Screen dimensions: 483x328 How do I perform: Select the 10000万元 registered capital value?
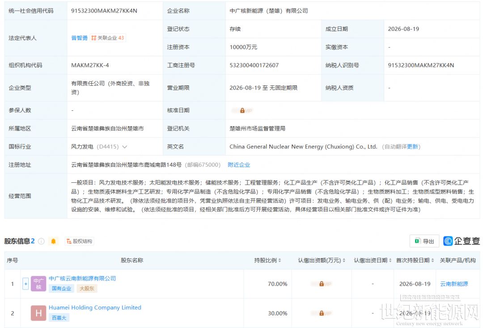[x=243, y=47]
